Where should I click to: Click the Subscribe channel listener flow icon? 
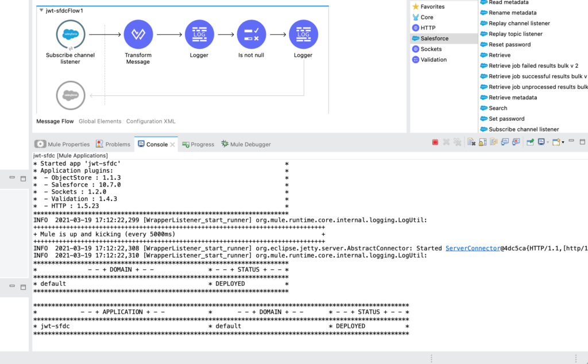70,33
